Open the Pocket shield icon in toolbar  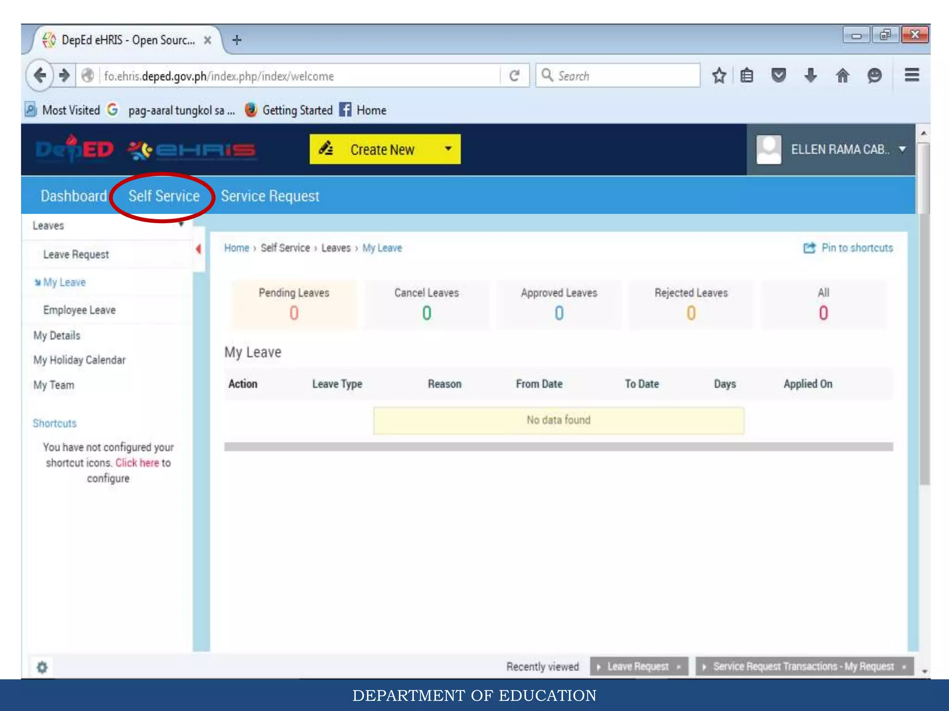(778, 75)
